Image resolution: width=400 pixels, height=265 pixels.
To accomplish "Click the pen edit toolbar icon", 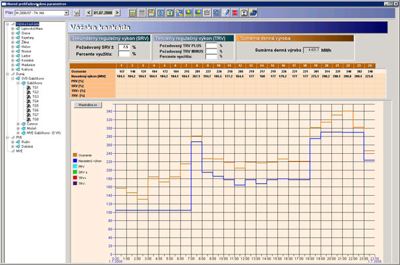I will pyautogui.click(x=226, y=13).
